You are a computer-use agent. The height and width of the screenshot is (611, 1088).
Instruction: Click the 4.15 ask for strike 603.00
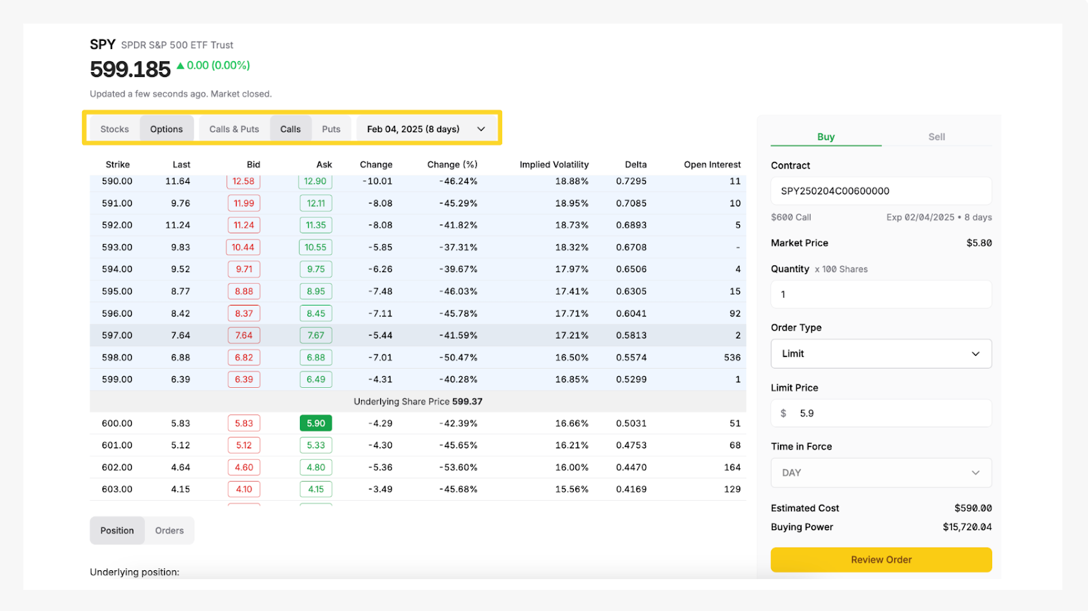316,489
